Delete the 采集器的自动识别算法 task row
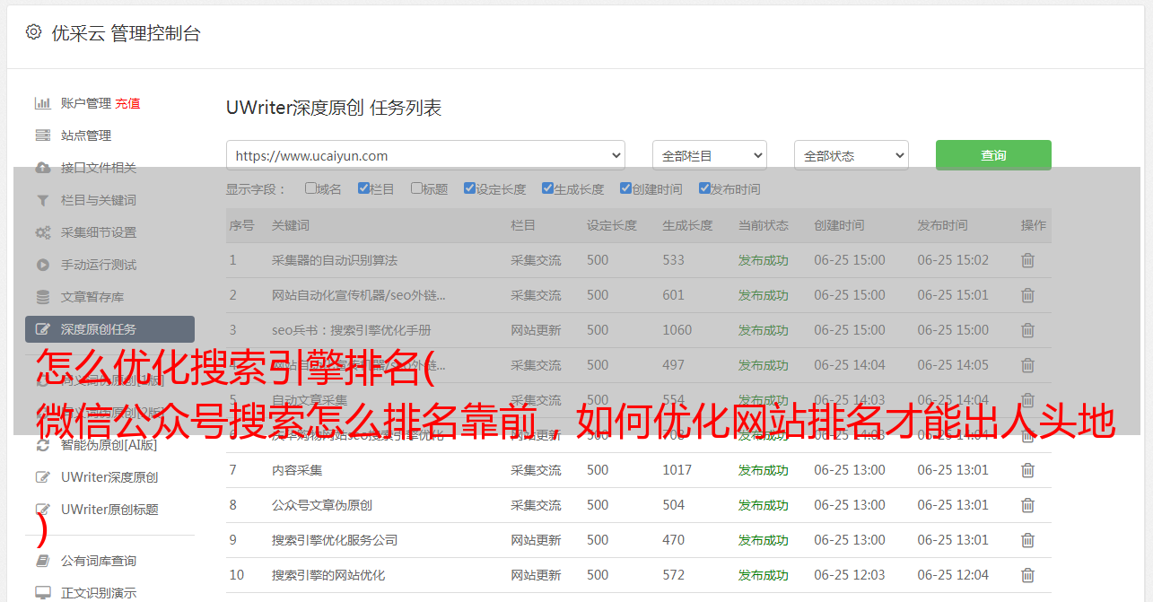 [1028, 260]
